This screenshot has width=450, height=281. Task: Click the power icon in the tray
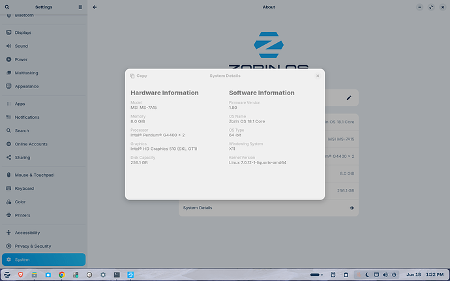coord(394,275)
